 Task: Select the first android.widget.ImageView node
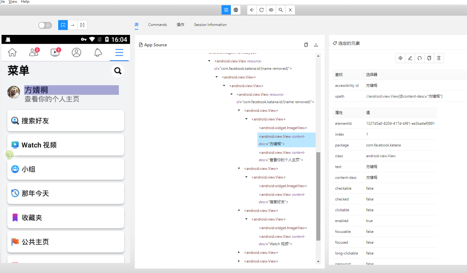(283, 128)
